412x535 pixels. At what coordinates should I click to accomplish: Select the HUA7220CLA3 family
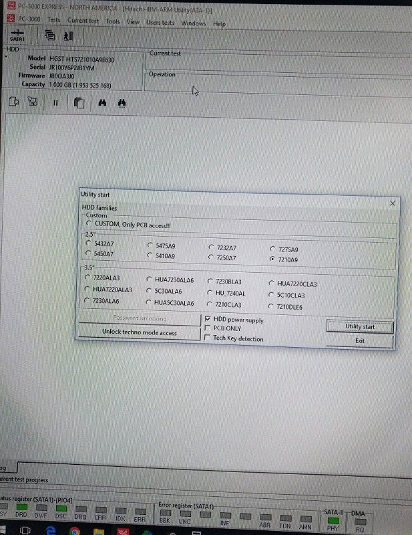pyautogui.click(x=293, y=284)
